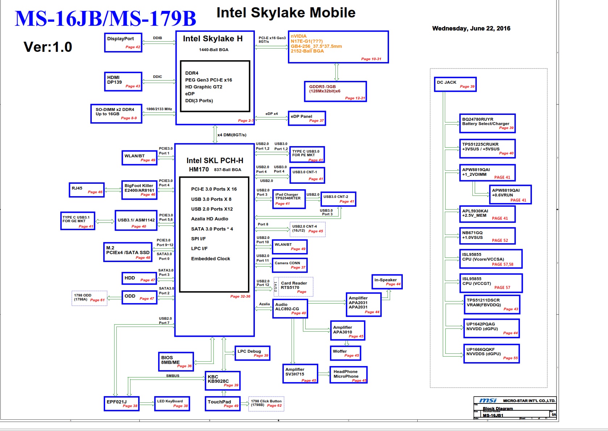This screenshot has height=431, width=608.
Task: Click the iPad Charger TPS2546RTER block
Action: point(289,199)
